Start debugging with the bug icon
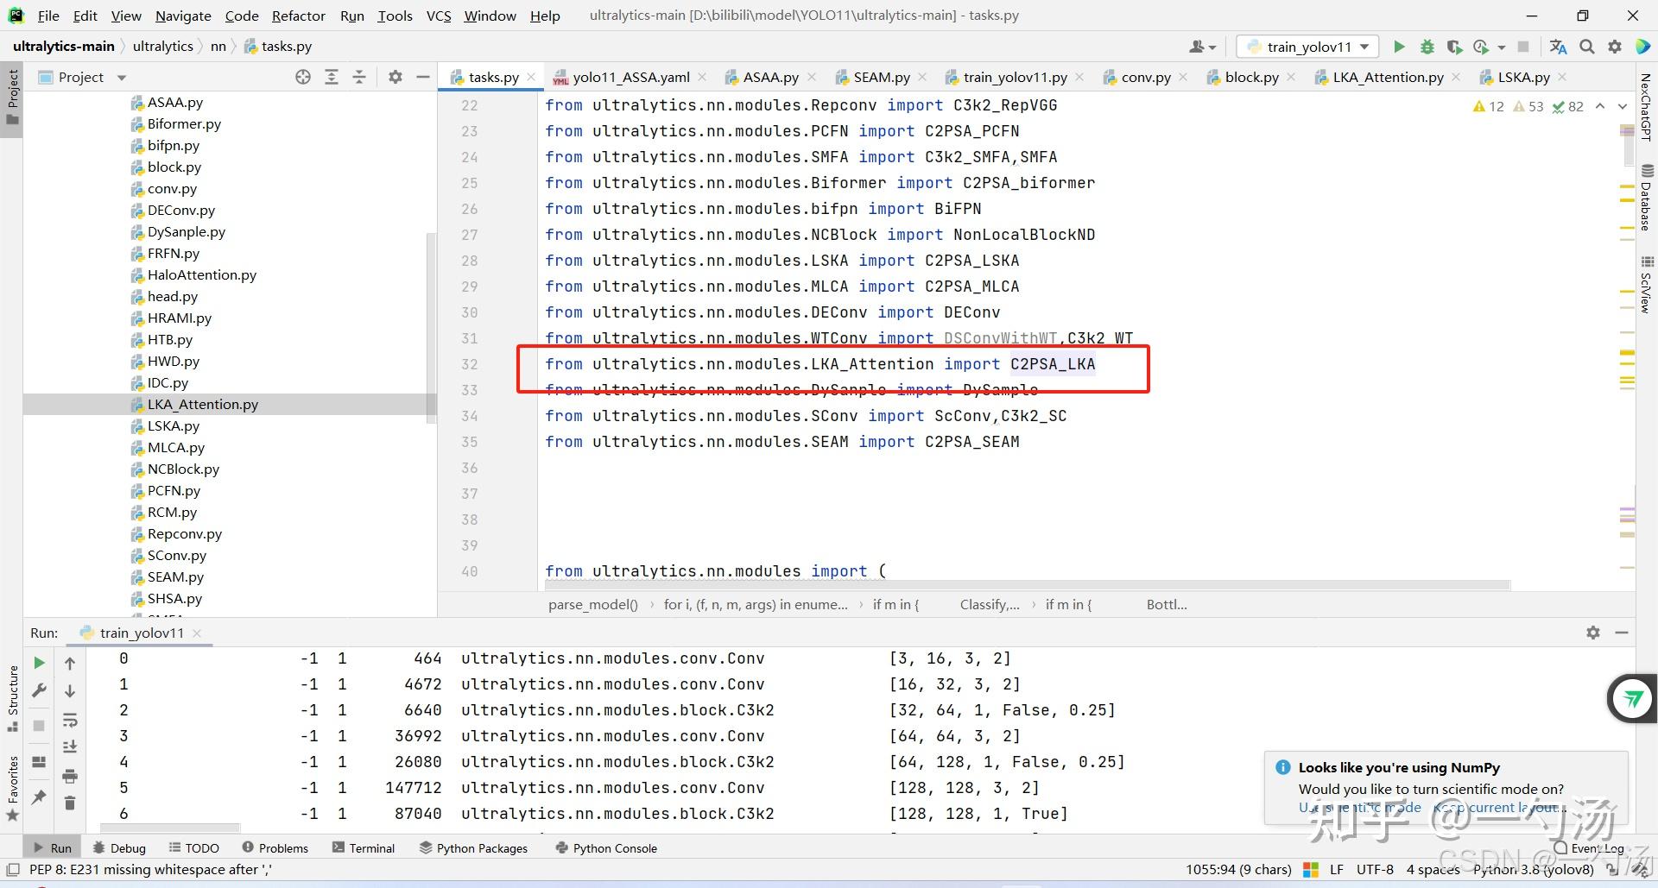Image resolution: width=1658 pixels, height=888 pixels. click(x=1427, y=47)
